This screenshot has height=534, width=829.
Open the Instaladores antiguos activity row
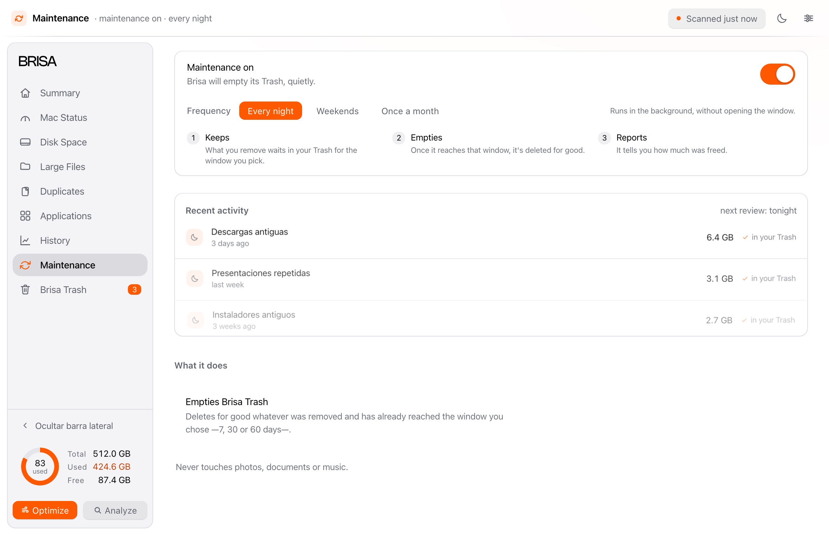click(491, 319)
